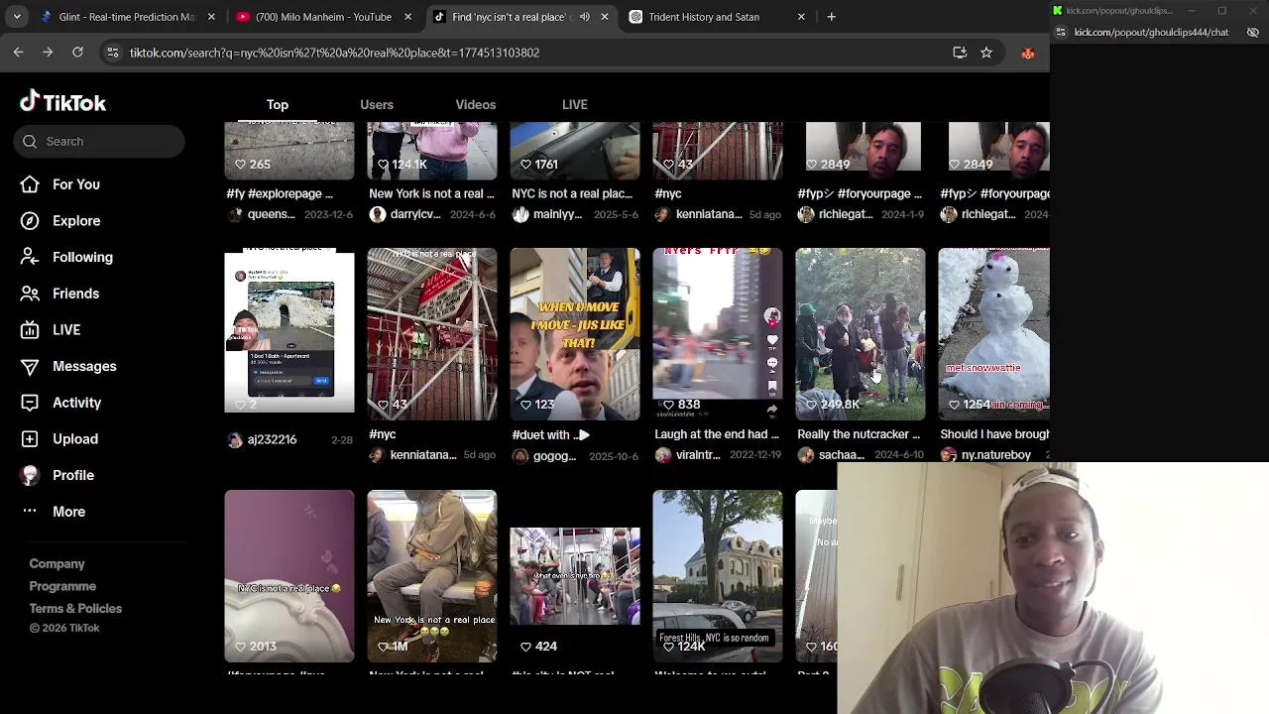Open Messages in sidebar
Viewport: 1269px width, 714px height.
point(84,366)
